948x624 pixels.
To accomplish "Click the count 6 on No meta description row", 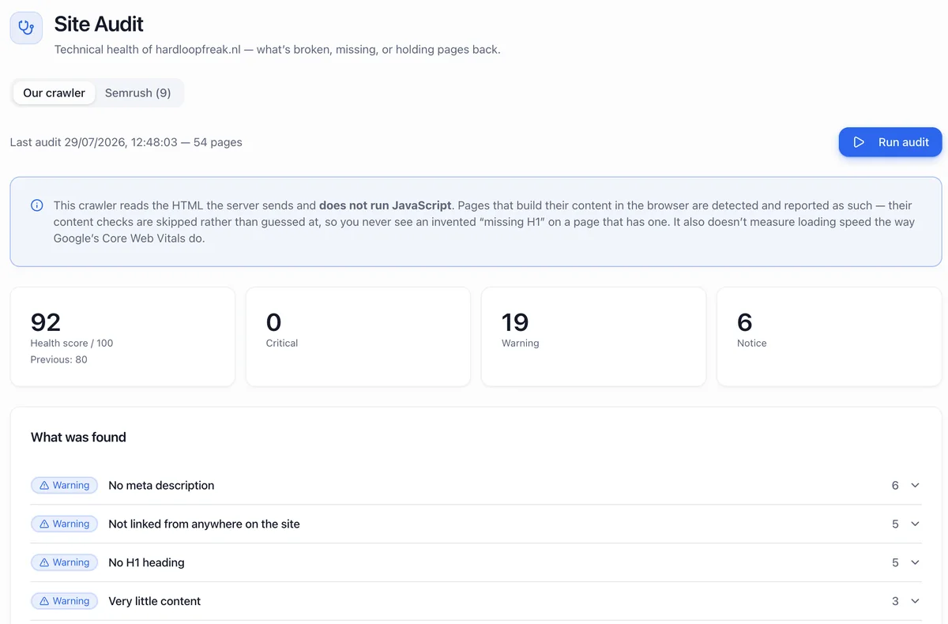I will click(x=895, y=486).
